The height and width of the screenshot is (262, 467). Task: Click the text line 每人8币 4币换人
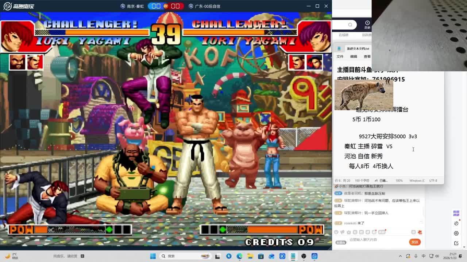pyautogui.click(x=371, y=166)
